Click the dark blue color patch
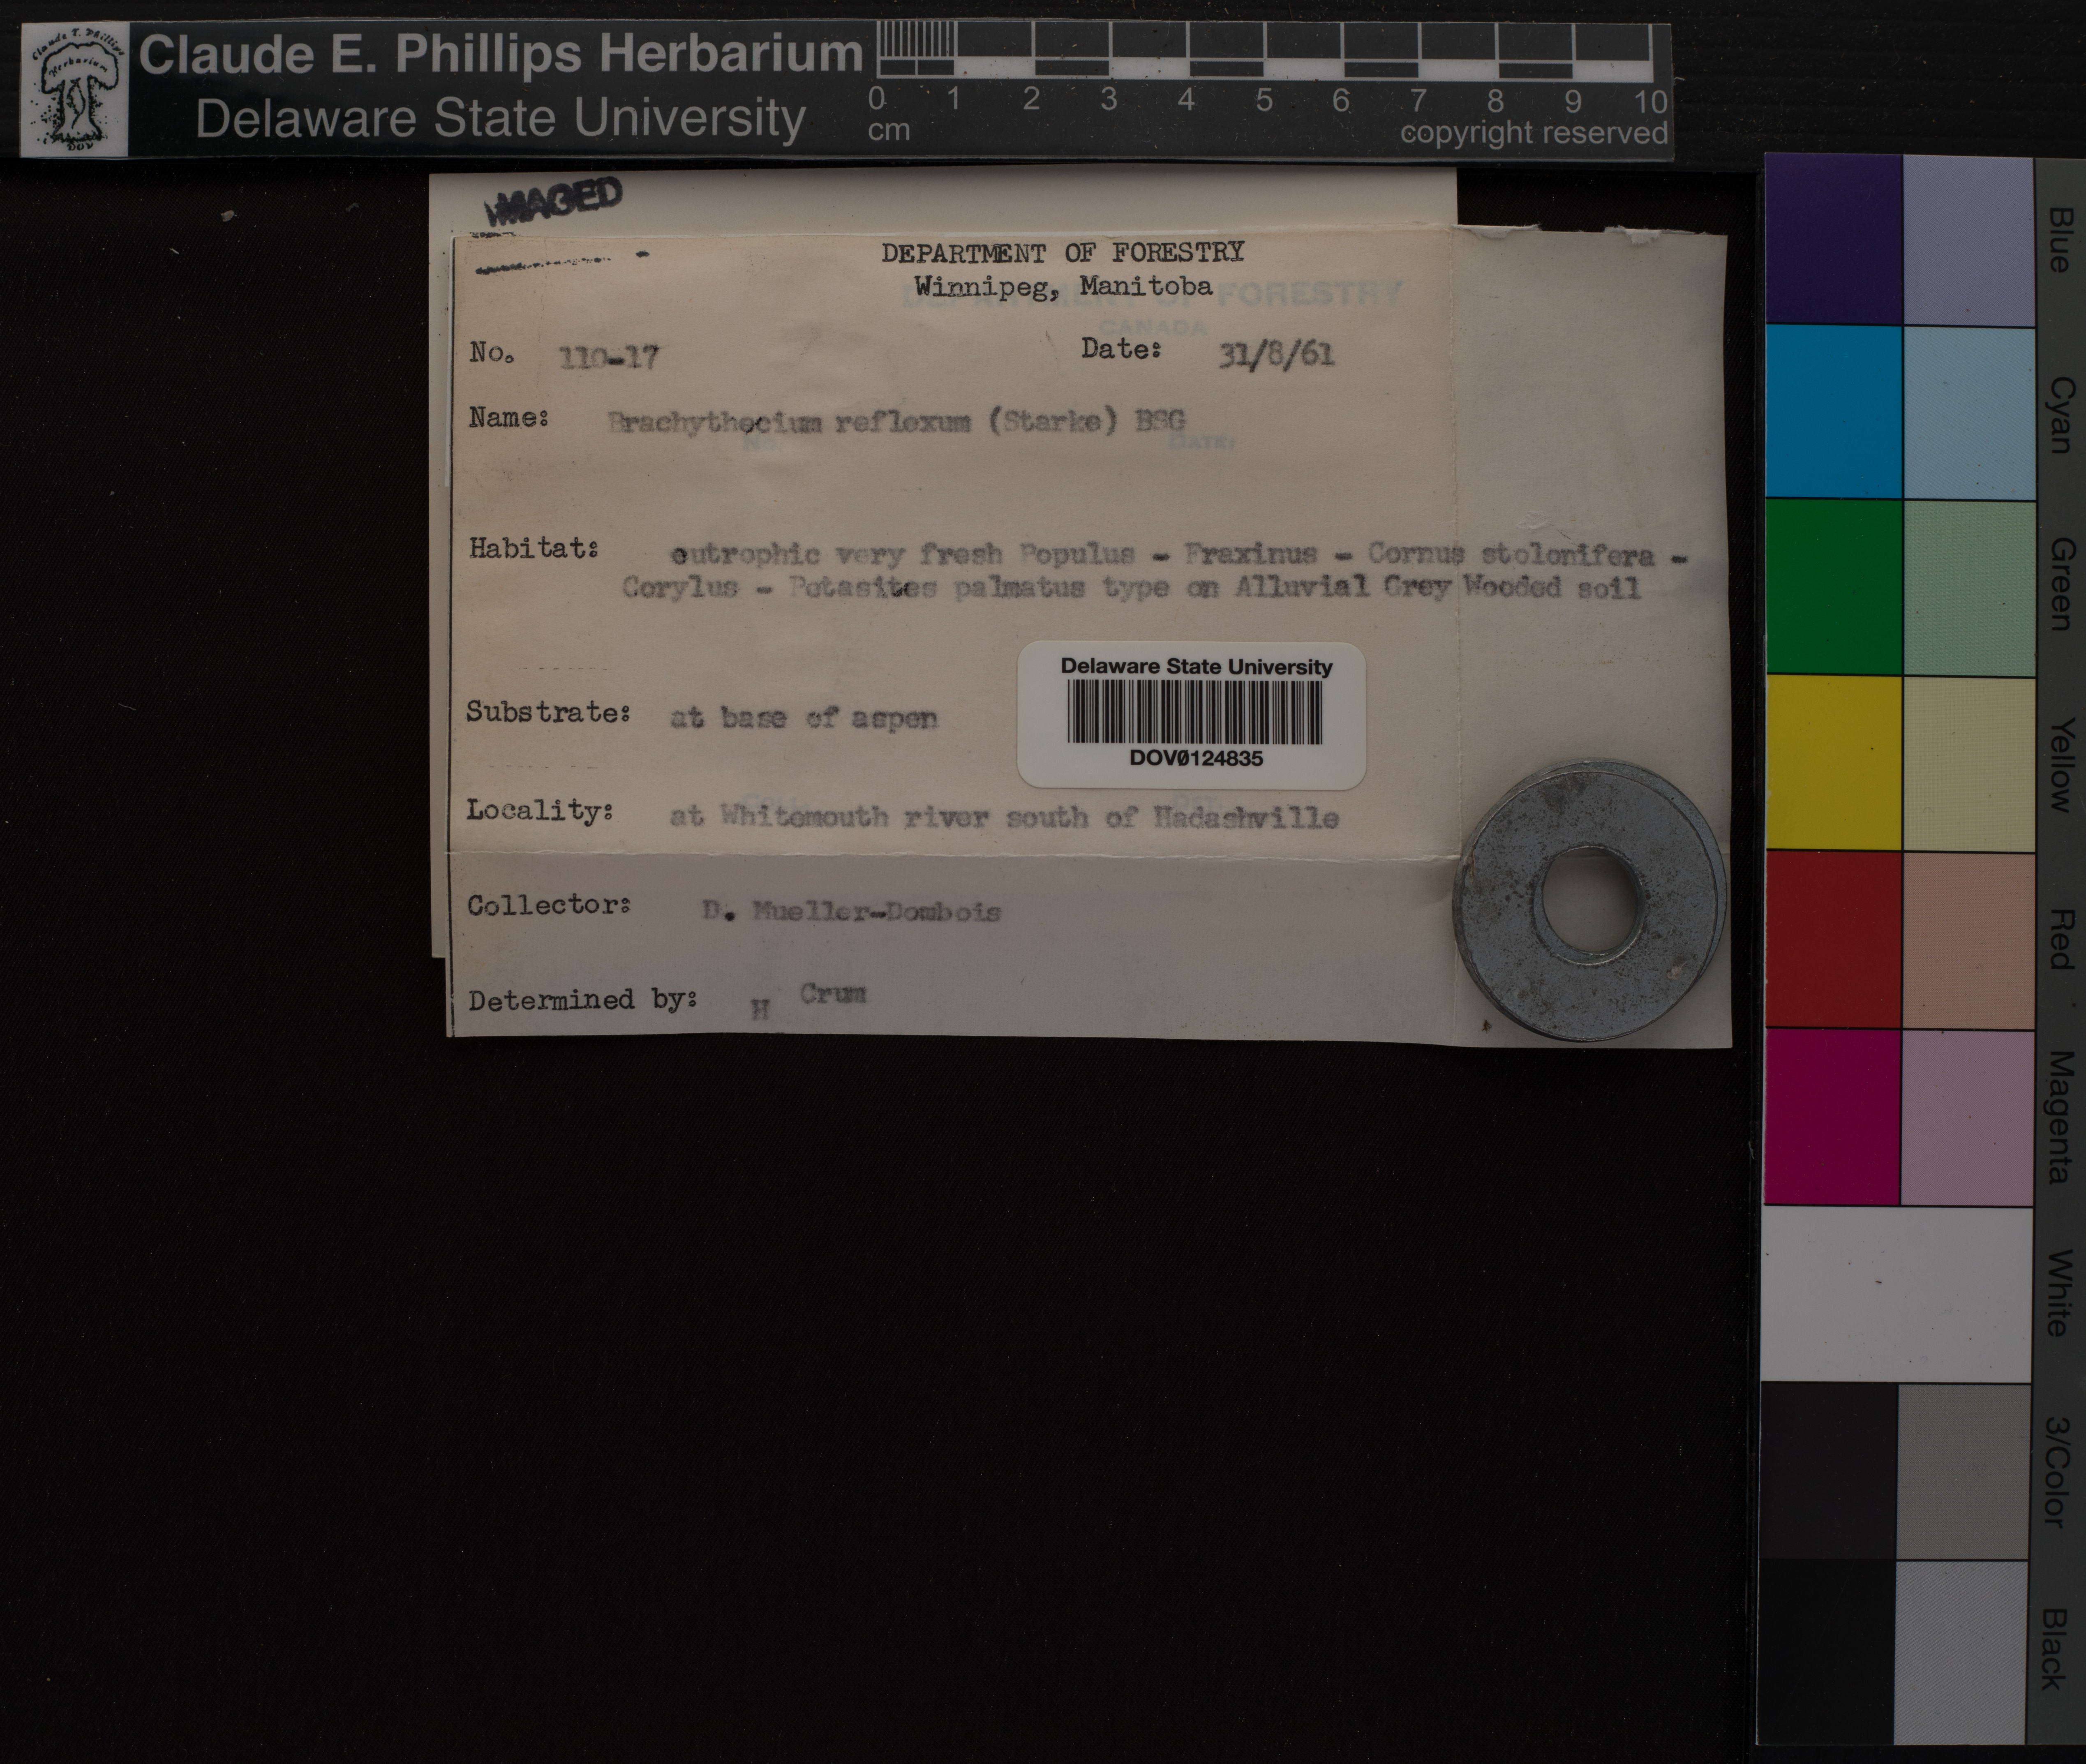Viewport: 2086px width, 1764px height. coord(1832,240)
